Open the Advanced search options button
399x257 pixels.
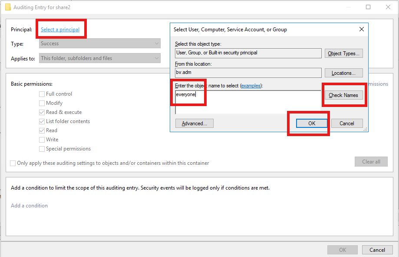(x=194, y=123)
